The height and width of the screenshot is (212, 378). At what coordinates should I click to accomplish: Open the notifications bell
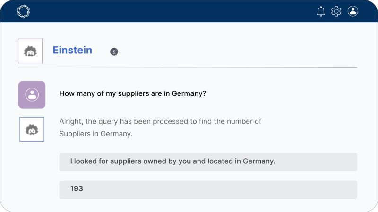point(321,11)
